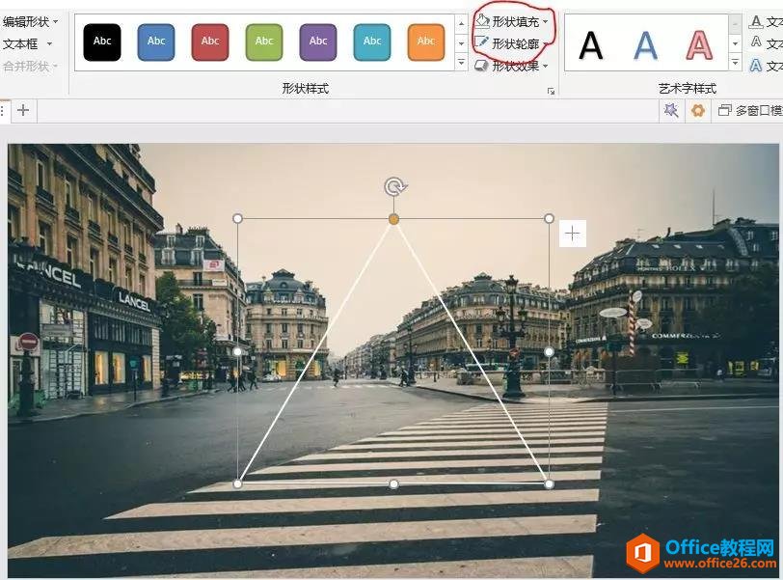Click the purple star toolbar icon
Image resolution: width=783 pixels, height=580 pixels.
coord(670,110)
